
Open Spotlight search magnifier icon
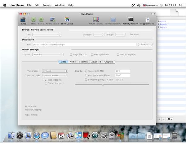pyautogui.click(x=181, y=5)
